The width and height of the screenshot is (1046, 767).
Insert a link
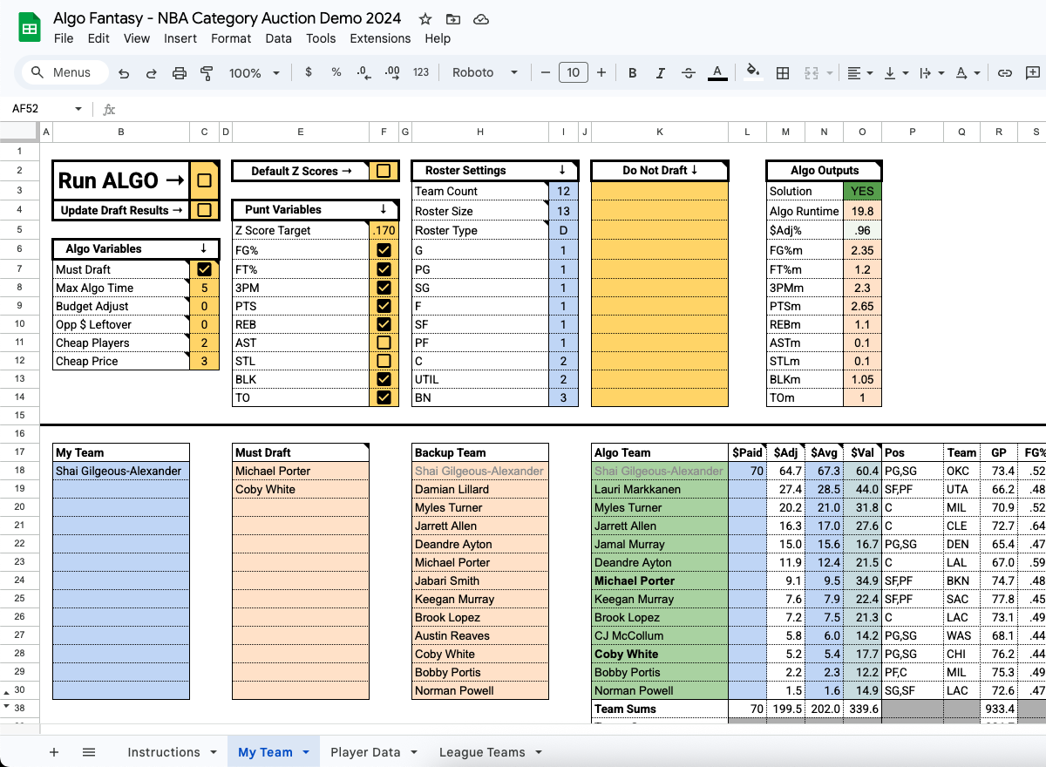(1005, 73)
